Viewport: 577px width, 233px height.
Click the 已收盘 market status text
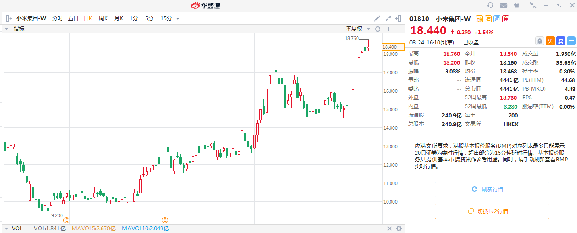click(471, 43)
